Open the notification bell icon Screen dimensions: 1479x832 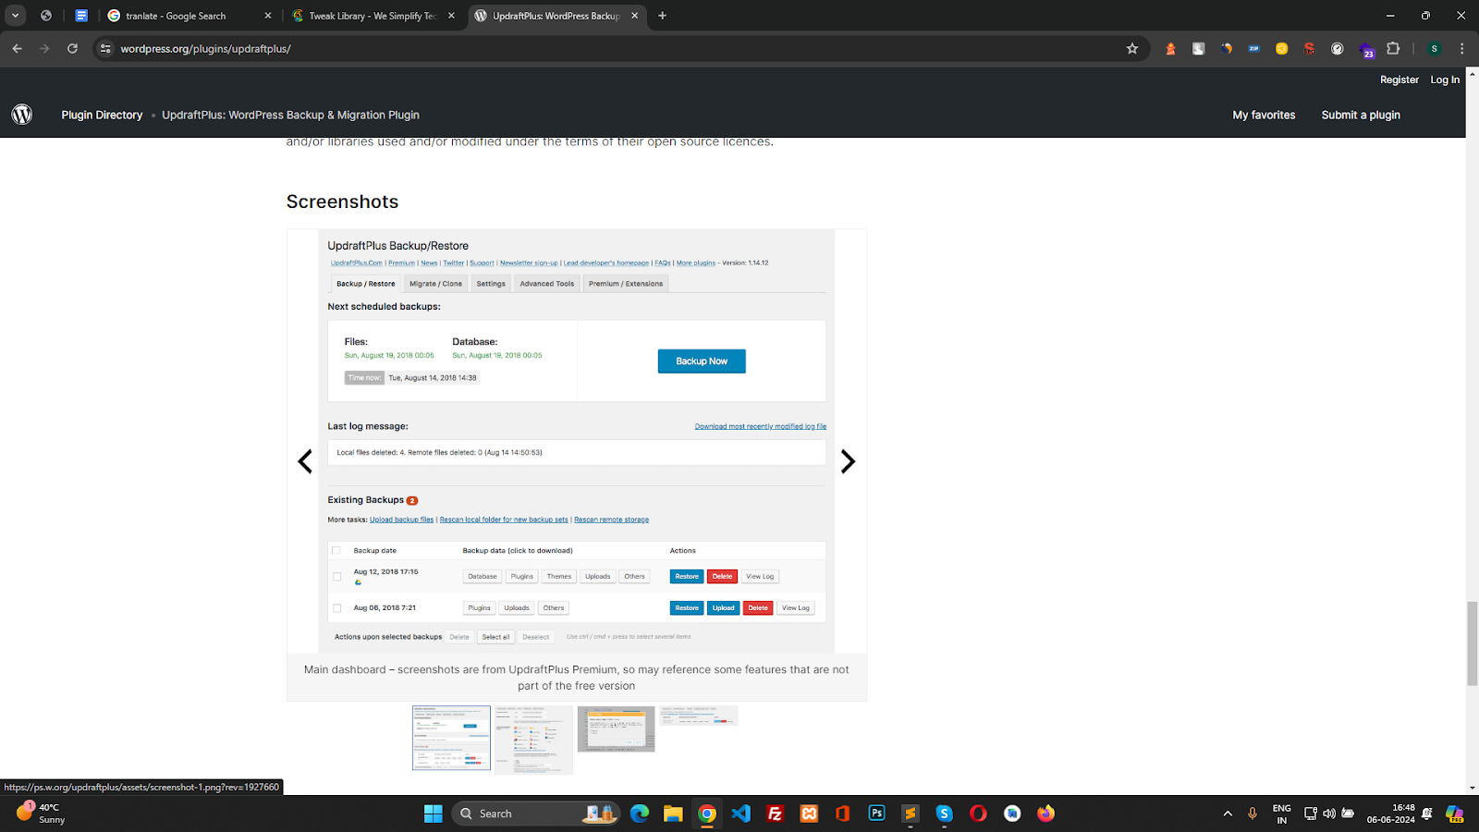coord(1427,814)
